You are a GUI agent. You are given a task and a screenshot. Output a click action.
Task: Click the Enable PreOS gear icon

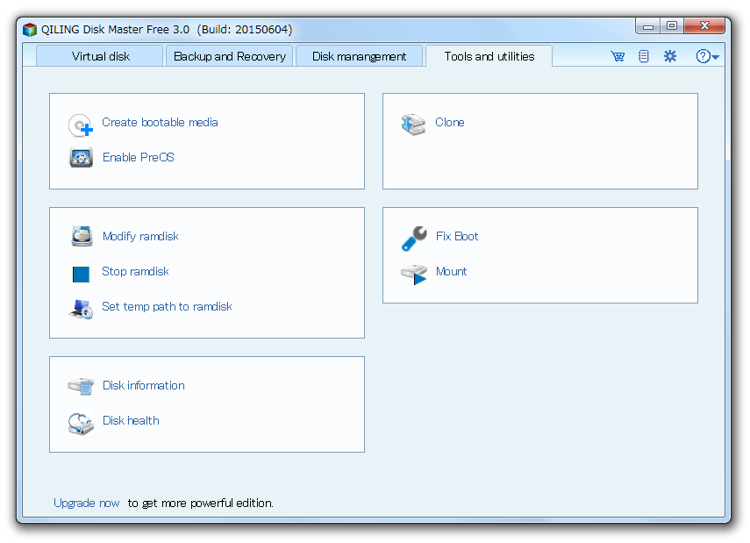(81, 157)
